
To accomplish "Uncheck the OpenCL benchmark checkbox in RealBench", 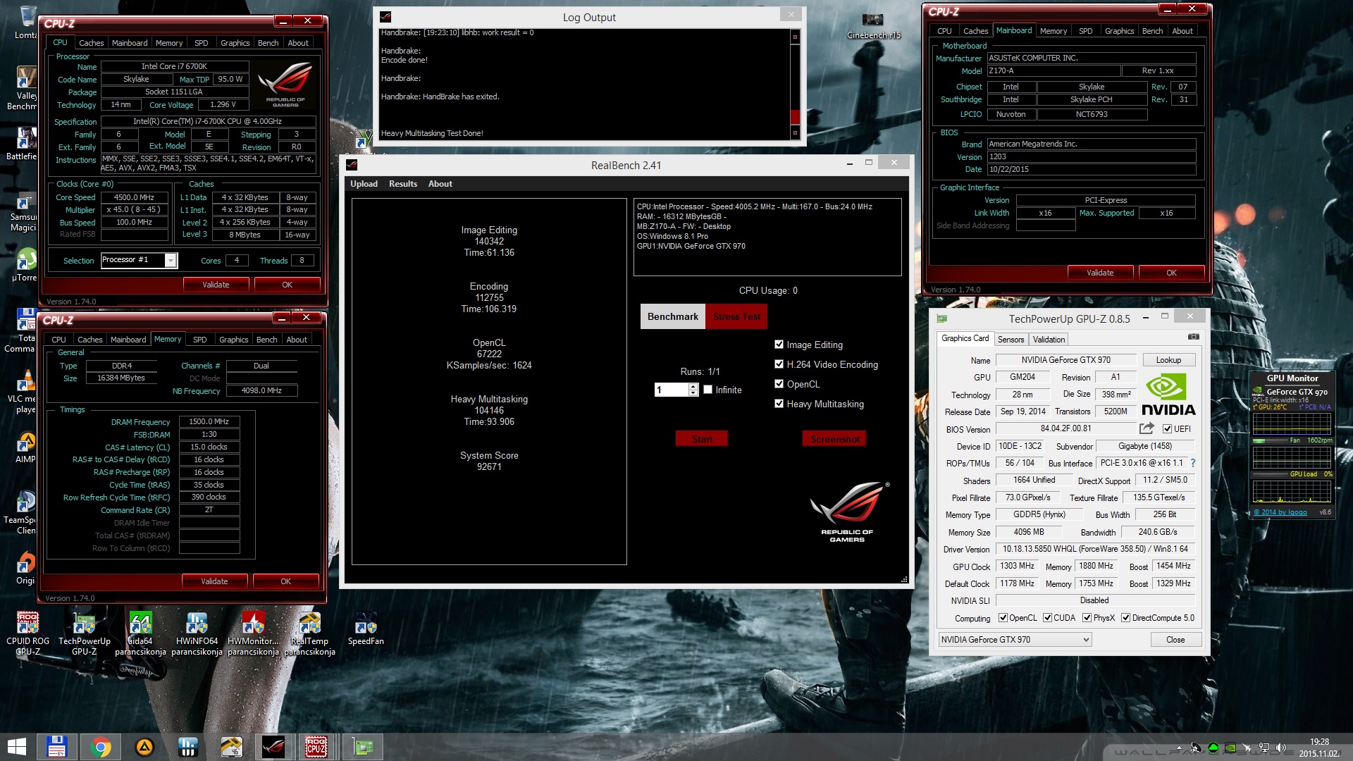I will coord(779,384).
